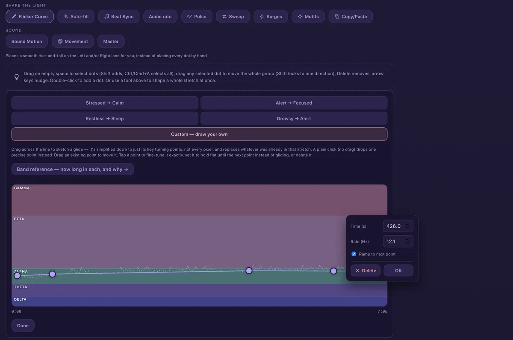Viewport: 513px width, 340px height.
Task: Select the middle curve point on the line
Action: click(x=249, y=270)
